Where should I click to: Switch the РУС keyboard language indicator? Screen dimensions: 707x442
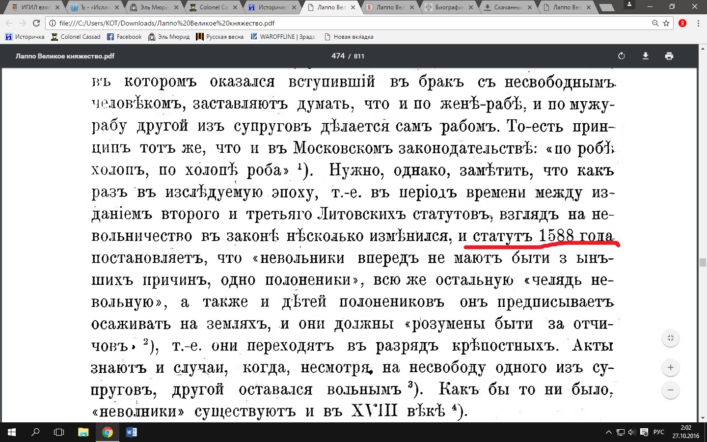[x=658, y=432]
